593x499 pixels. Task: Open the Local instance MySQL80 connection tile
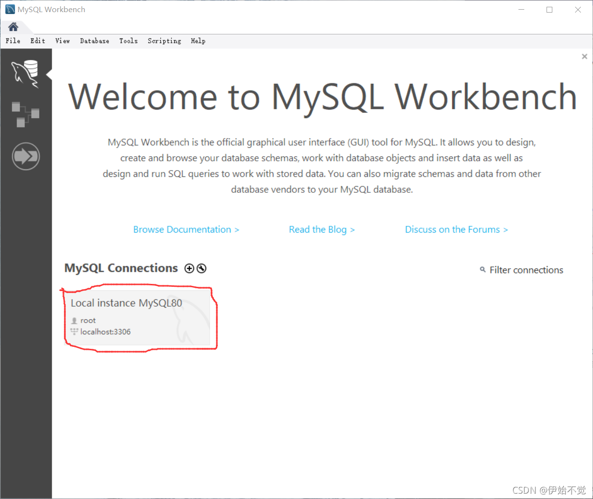[137, 318]
